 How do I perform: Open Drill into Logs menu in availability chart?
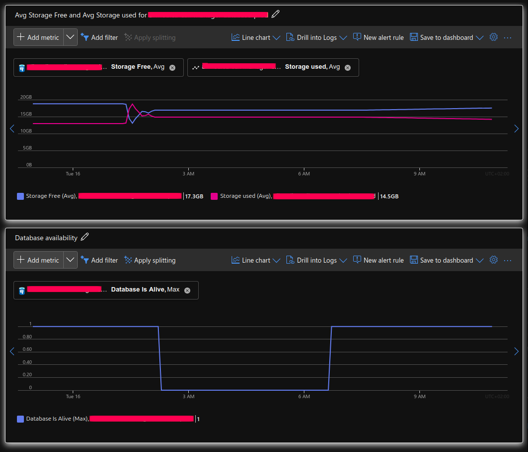coord(316,260)
